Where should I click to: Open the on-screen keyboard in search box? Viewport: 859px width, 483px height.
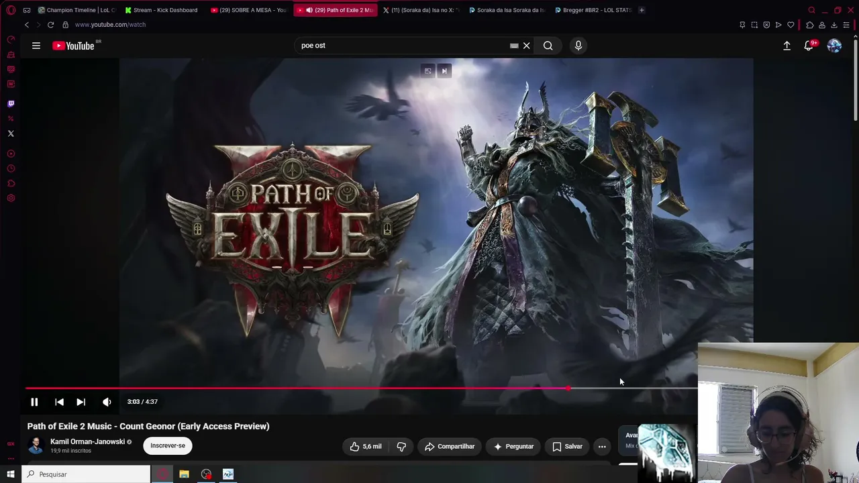(514, 46)
